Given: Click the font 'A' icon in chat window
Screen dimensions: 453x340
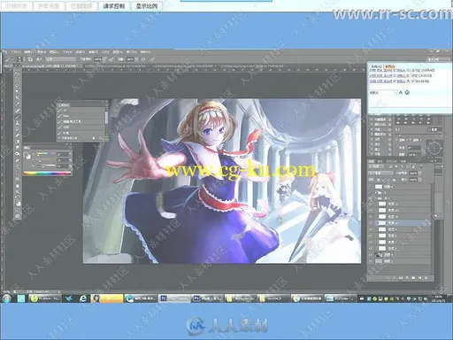Looking at the screenshot, I should [401, 92].
